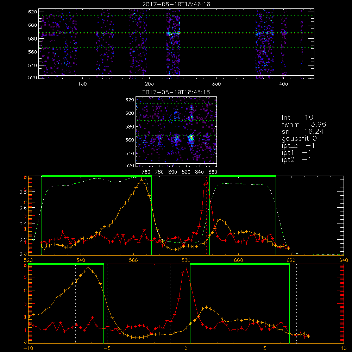Viewport: 352px width, 352px height.
Task: Click y-axis tick label 540 of wide image
Action: [x=32, y=65]
